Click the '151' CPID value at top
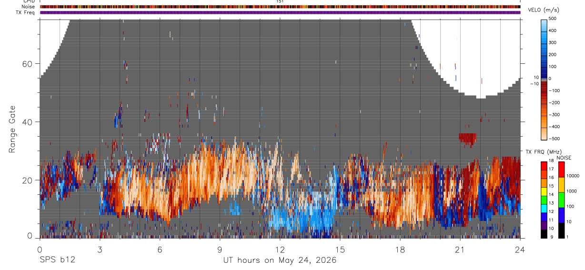This screenshot has height=270, width=585. coord(280,1)
